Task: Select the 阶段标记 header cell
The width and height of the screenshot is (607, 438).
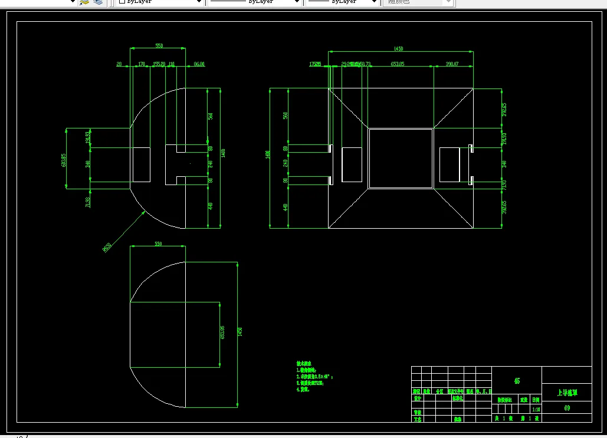Action: [x=505, y=400]
